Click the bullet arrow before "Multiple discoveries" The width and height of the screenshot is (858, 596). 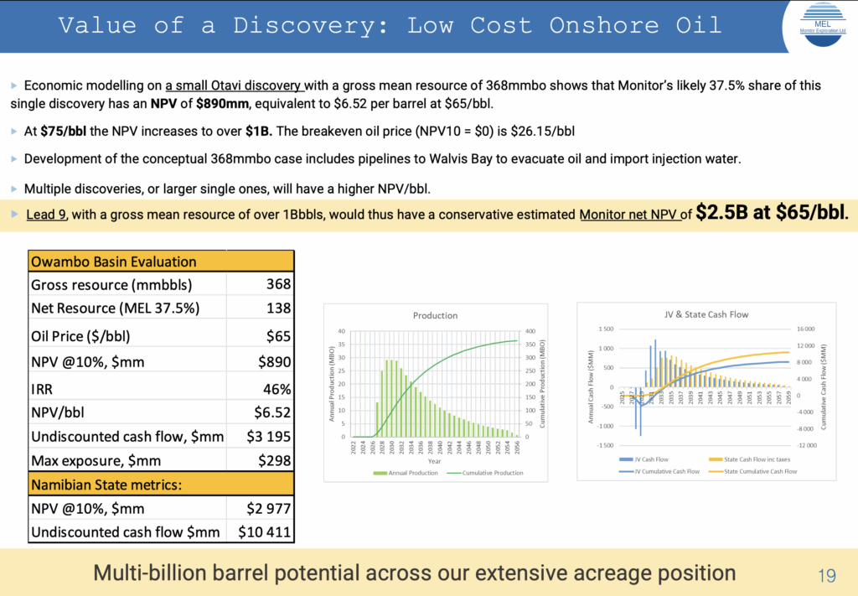[14, 187]
